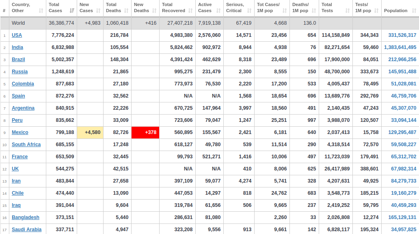Sort by Active Cases arrow icon
The image size is (419, 234).
click(218, 11)
